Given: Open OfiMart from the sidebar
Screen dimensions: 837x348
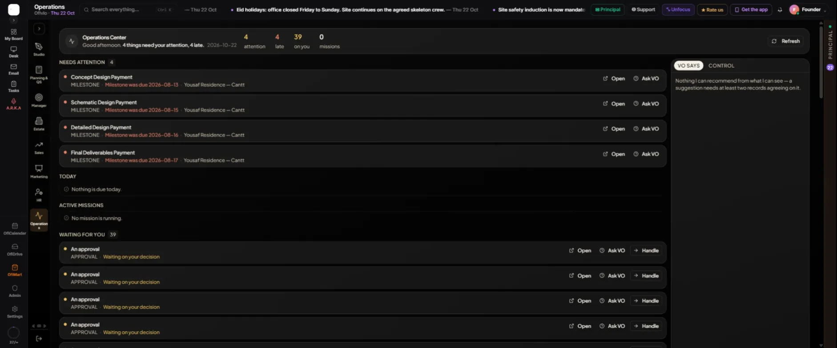Looking at the screenshot, I should [x=15, y=270].
